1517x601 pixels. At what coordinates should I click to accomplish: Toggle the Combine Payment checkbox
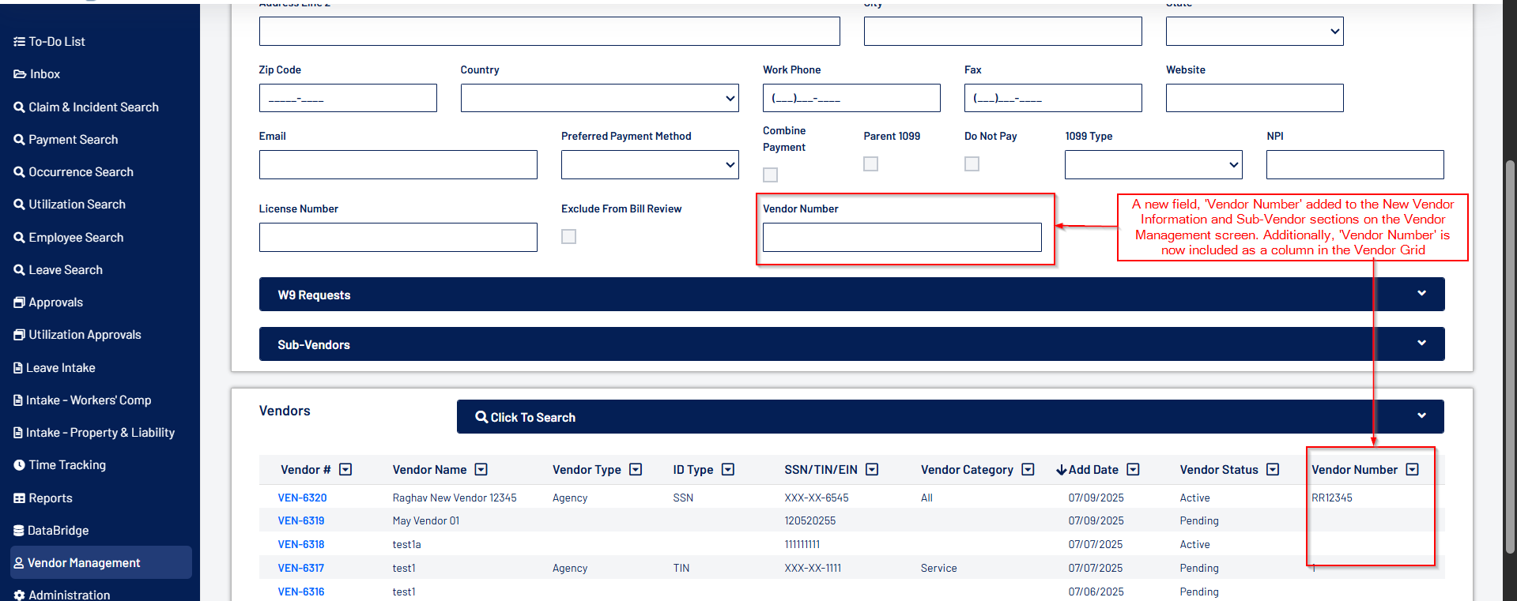tap(770, 175)
